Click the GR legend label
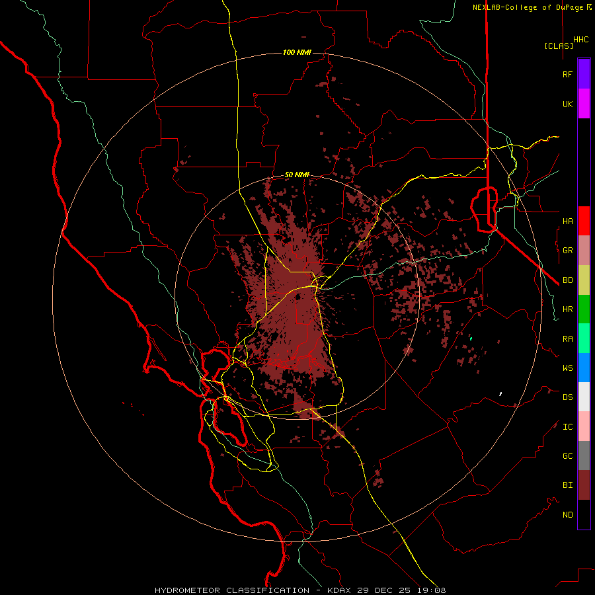Viewport: 595px width, 595px height. click(567, 251)
